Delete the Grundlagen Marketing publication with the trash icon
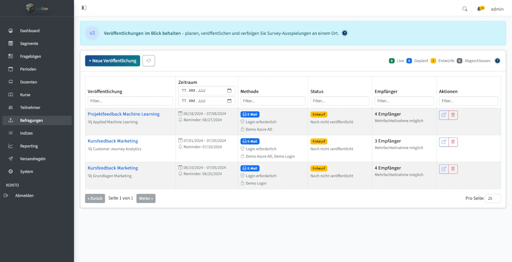The height and width of the screenshot is (262, 512). coord(453,169)
